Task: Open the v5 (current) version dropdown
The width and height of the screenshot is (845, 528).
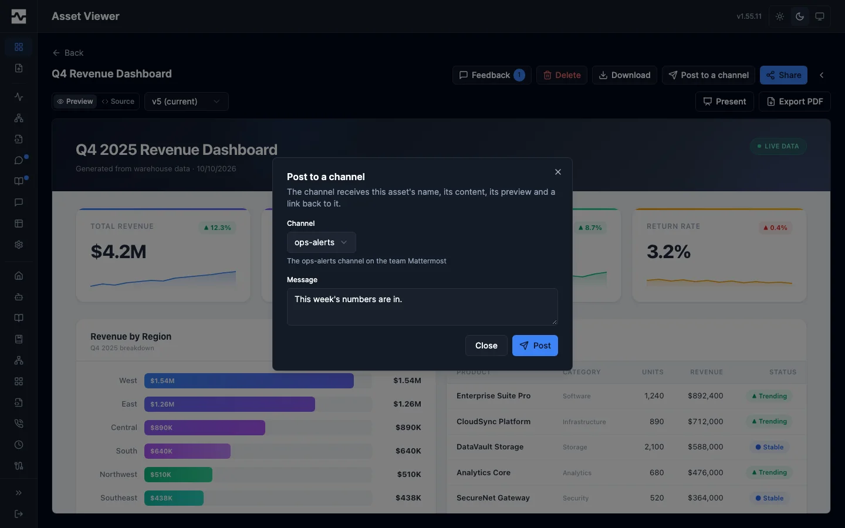Action: [187, 101]
